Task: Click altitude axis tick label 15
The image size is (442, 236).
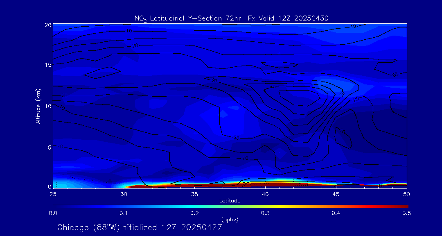Action: coord(48,65)
